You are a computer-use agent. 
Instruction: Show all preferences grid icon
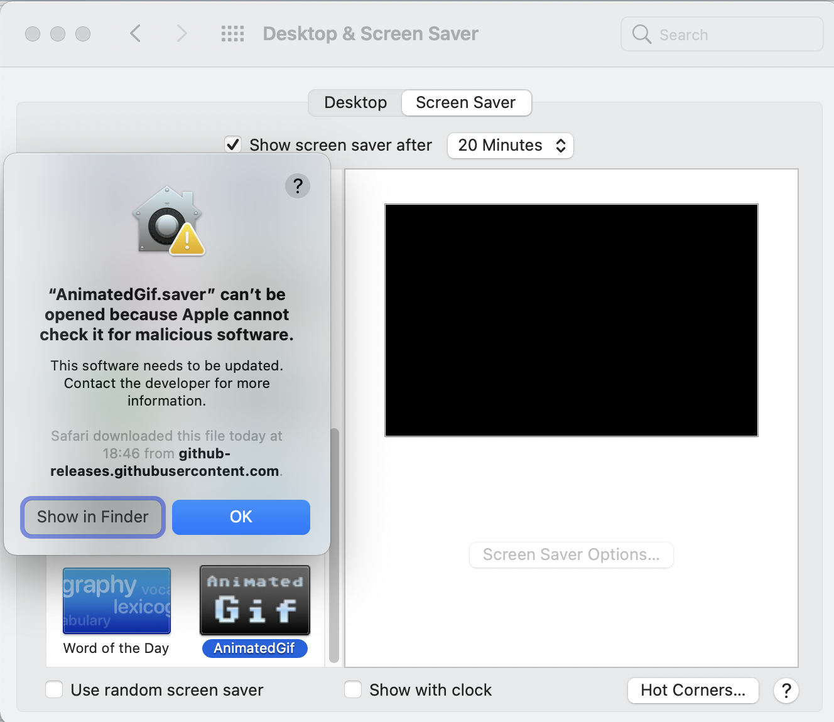tap(232, 33)
